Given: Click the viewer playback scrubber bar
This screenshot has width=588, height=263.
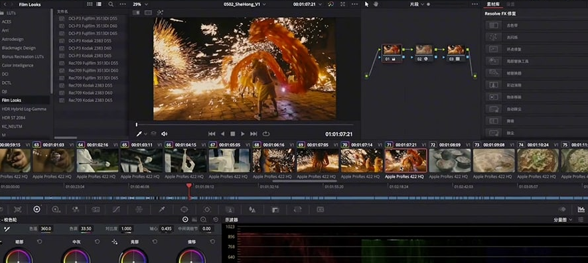Looking at the screenshot, I should tap(244, 125).
